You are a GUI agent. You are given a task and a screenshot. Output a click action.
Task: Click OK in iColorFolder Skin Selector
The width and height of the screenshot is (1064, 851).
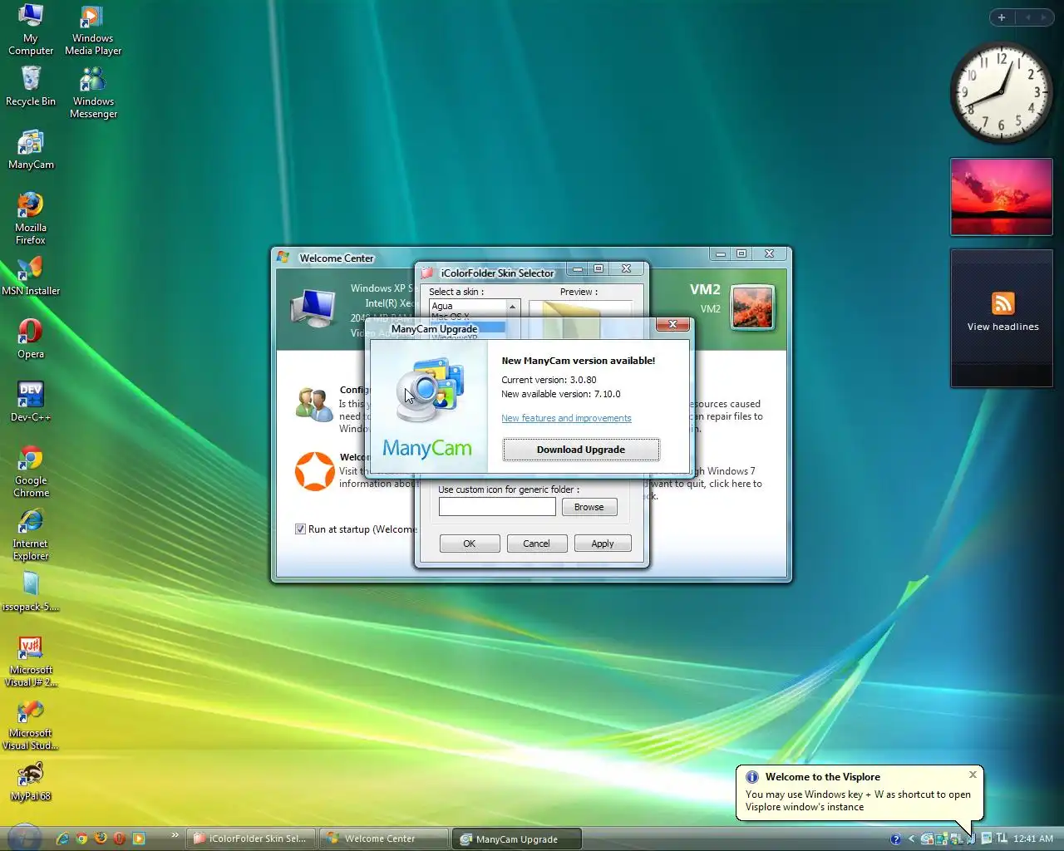coord(470,544)
